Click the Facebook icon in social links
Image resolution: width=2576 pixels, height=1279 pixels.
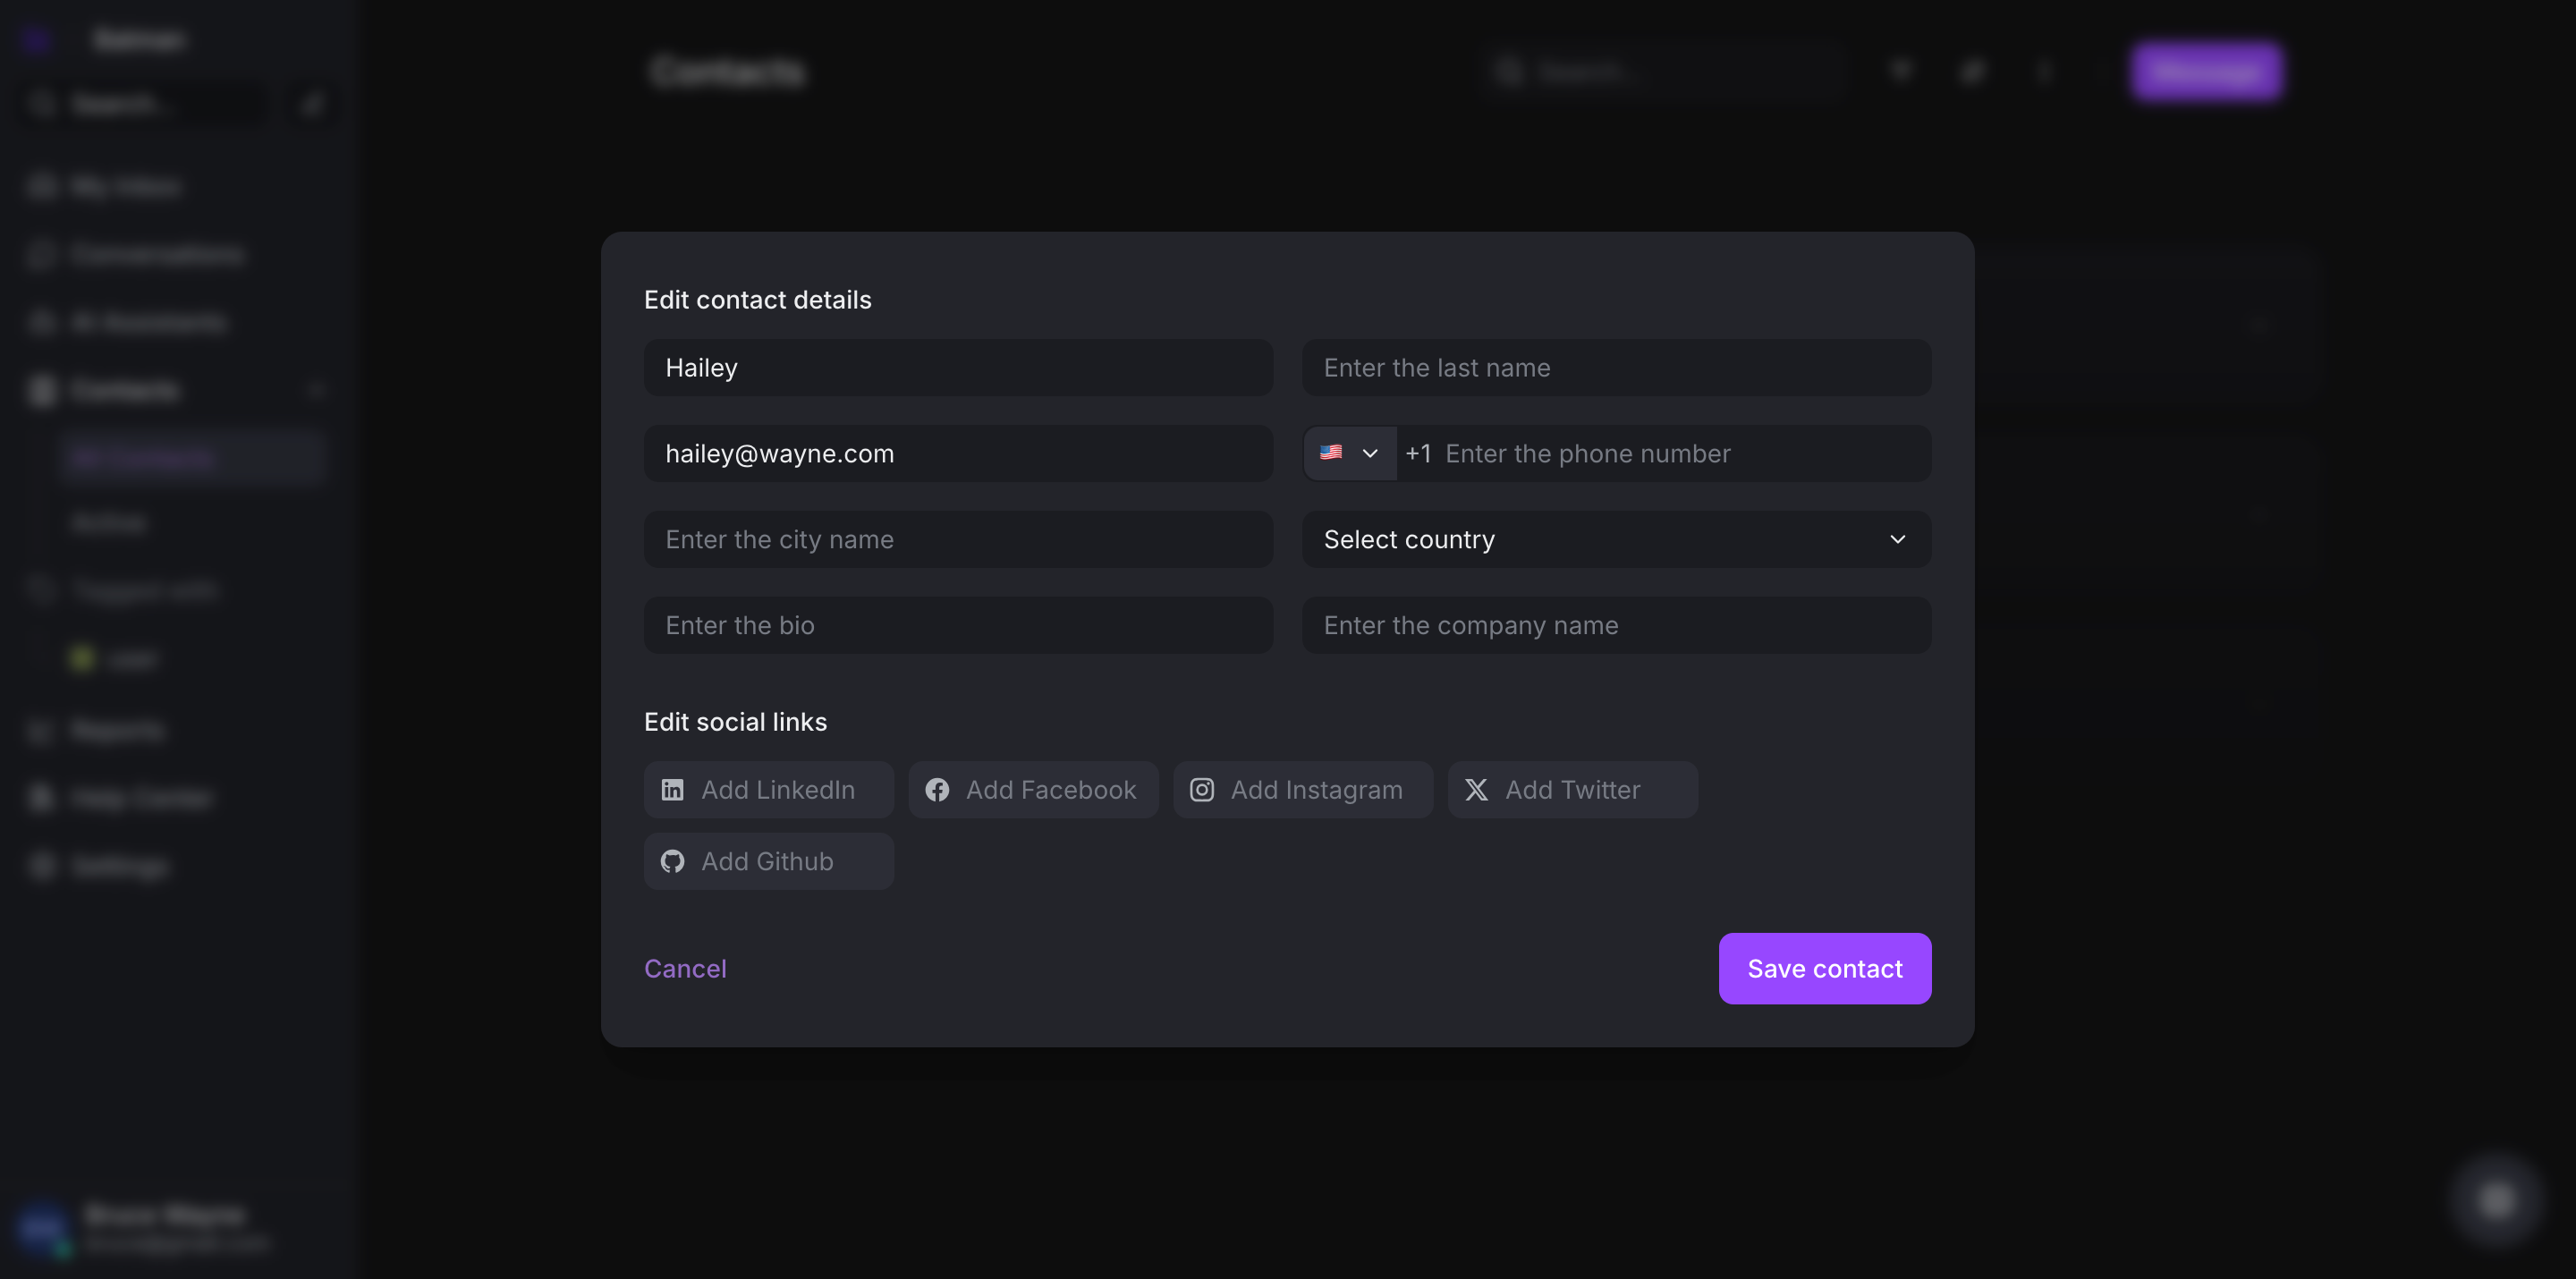coord(937,790)
